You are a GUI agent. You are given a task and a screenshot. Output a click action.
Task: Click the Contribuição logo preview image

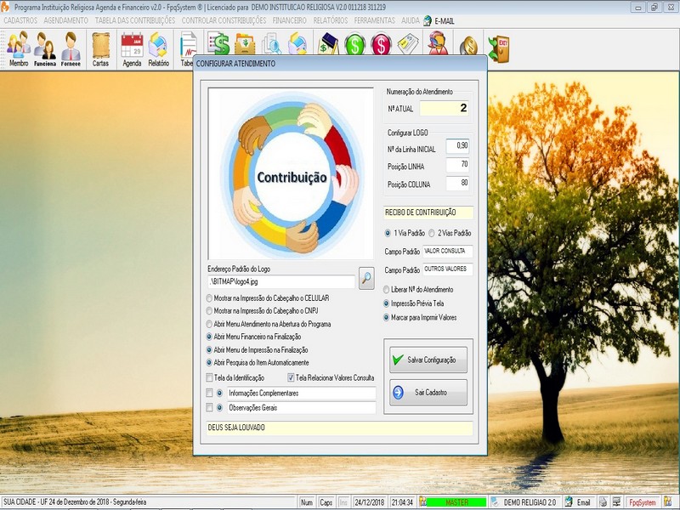coord(291,173)
